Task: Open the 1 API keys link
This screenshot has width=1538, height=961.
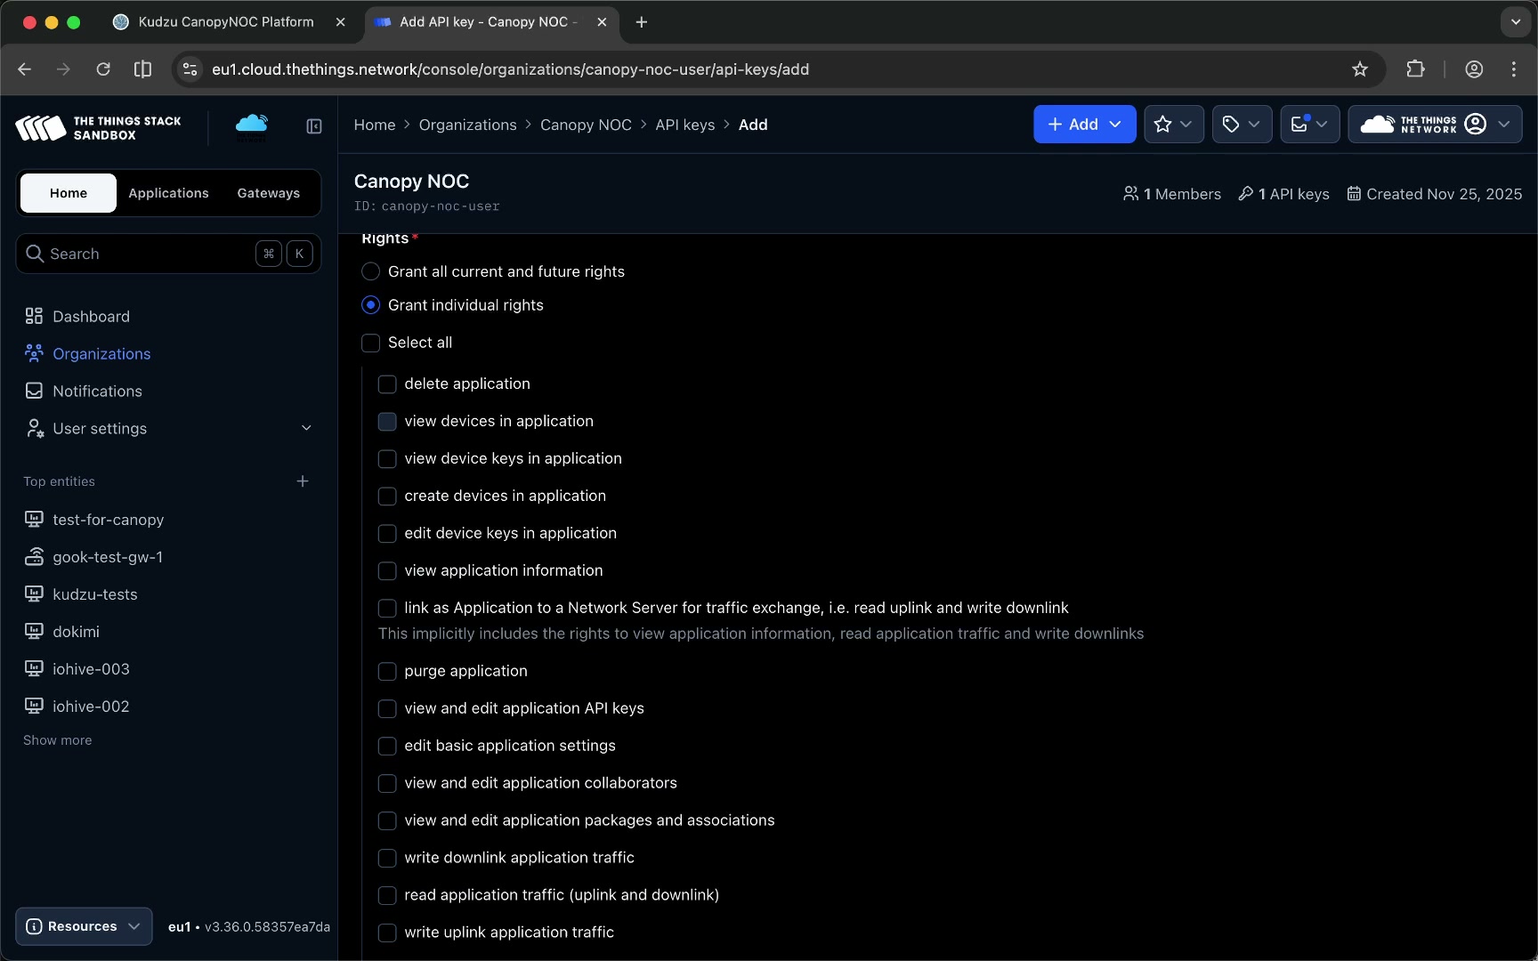Action: pos(1283,194)
